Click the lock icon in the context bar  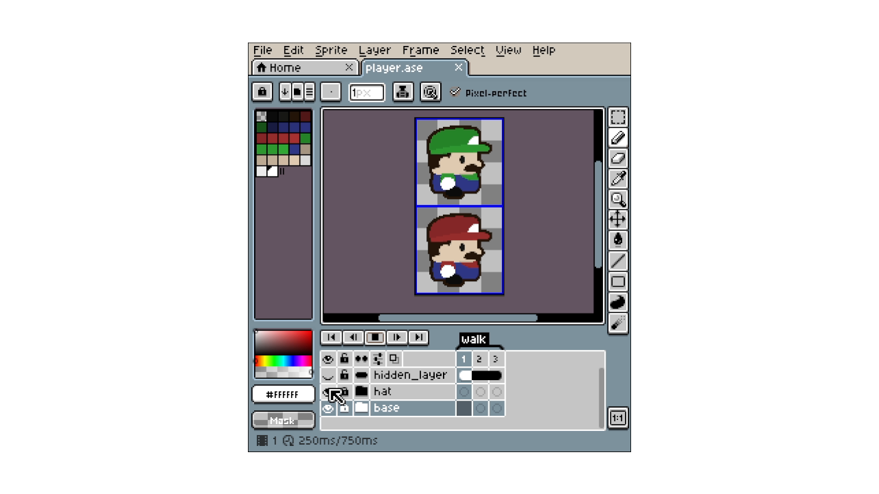pyautogui.click(x=262, y=92)
